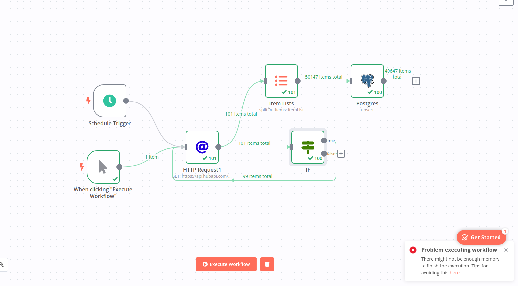Image resolution: width=518 pixels, height=286 pixels.
Task: Open the Get Started checklist button
Action: point(481,237)
